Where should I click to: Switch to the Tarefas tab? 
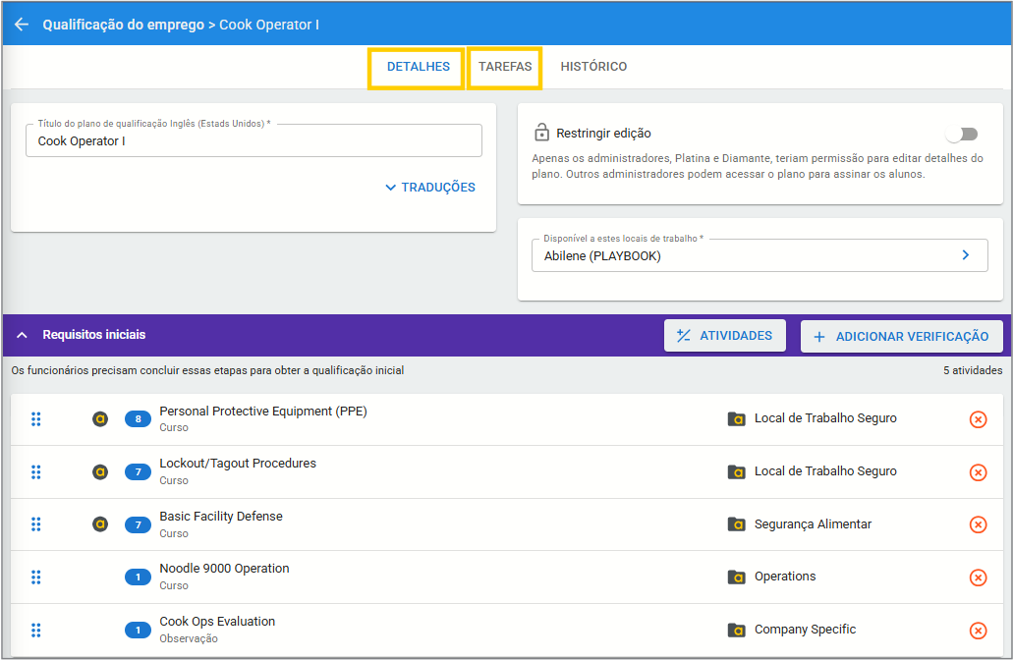point(505,67)
